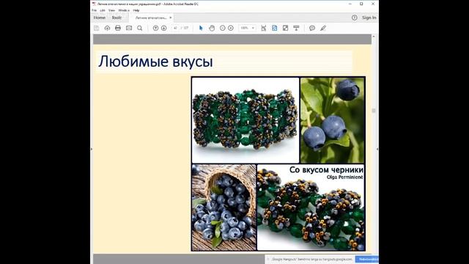Click the 'Любимые вкусы' slide title

point(155,62)
